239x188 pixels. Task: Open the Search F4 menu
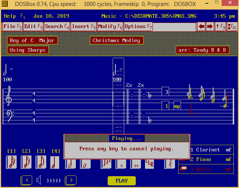point(57,27)
